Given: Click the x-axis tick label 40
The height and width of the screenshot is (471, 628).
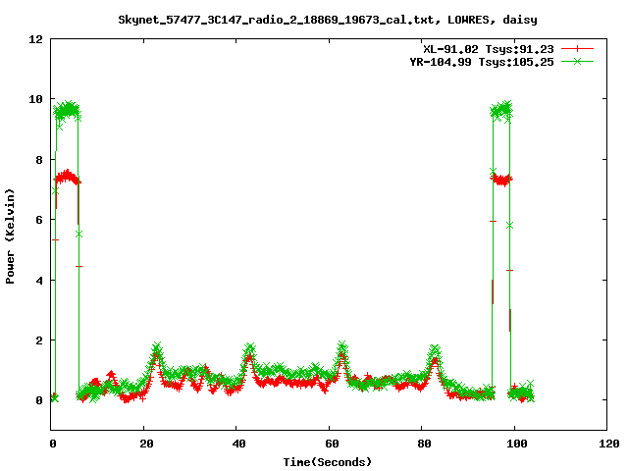Looking at the screenshot, I should point(239,444).
